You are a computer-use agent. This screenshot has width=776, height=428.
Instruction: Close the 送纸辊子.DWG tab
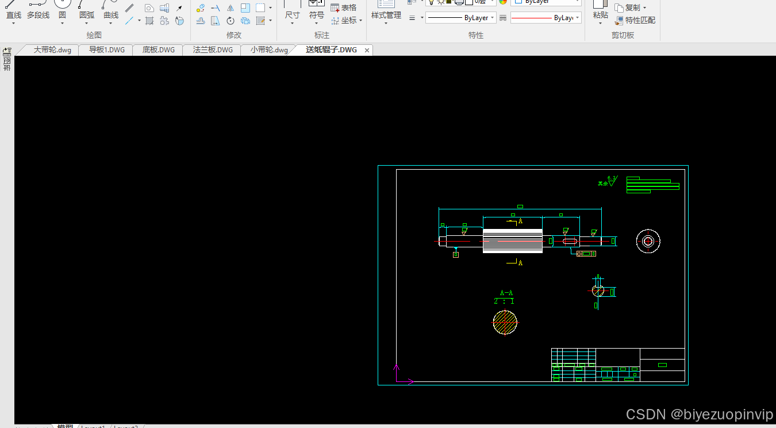click(367, 51)
